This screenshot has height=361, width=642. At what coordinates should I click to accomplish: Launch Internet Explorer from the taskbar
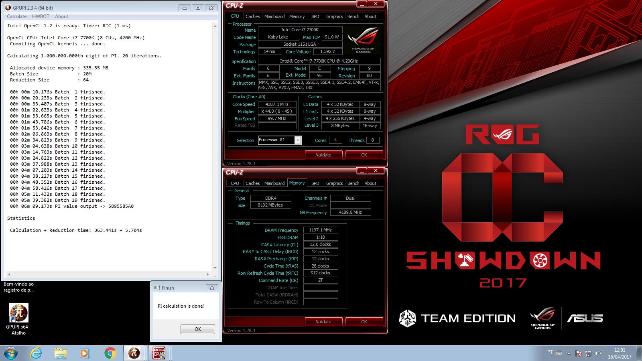(x=36, y=353)
